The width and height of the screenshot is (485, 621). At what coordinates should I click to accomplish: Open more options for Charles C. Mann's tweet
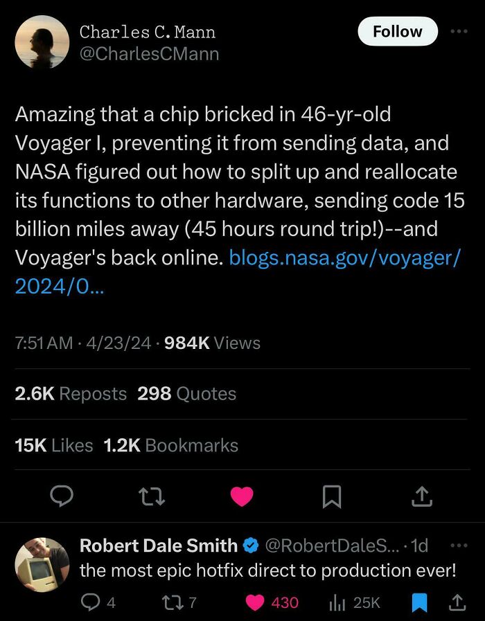click(x=459, y=32)
